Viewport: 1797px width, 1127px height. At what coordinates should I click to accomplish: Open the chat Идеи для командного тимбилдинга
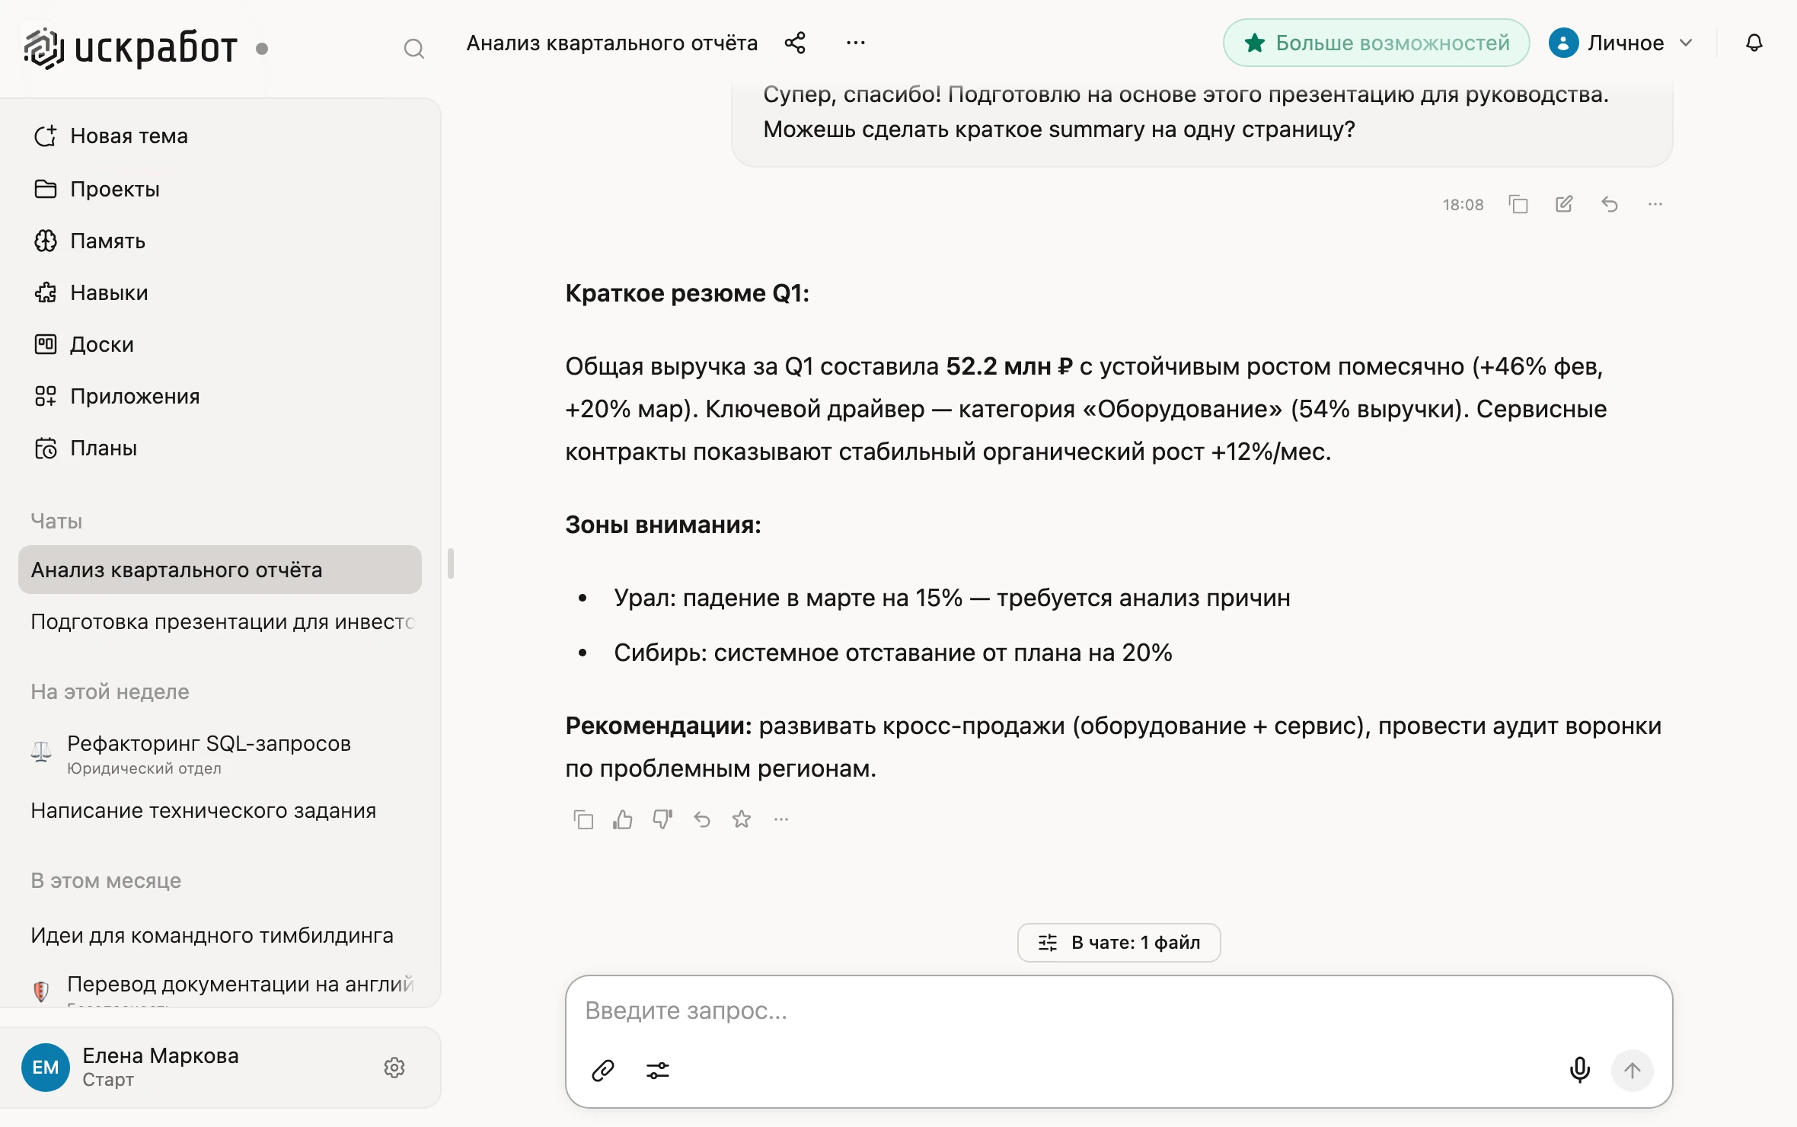222,935
